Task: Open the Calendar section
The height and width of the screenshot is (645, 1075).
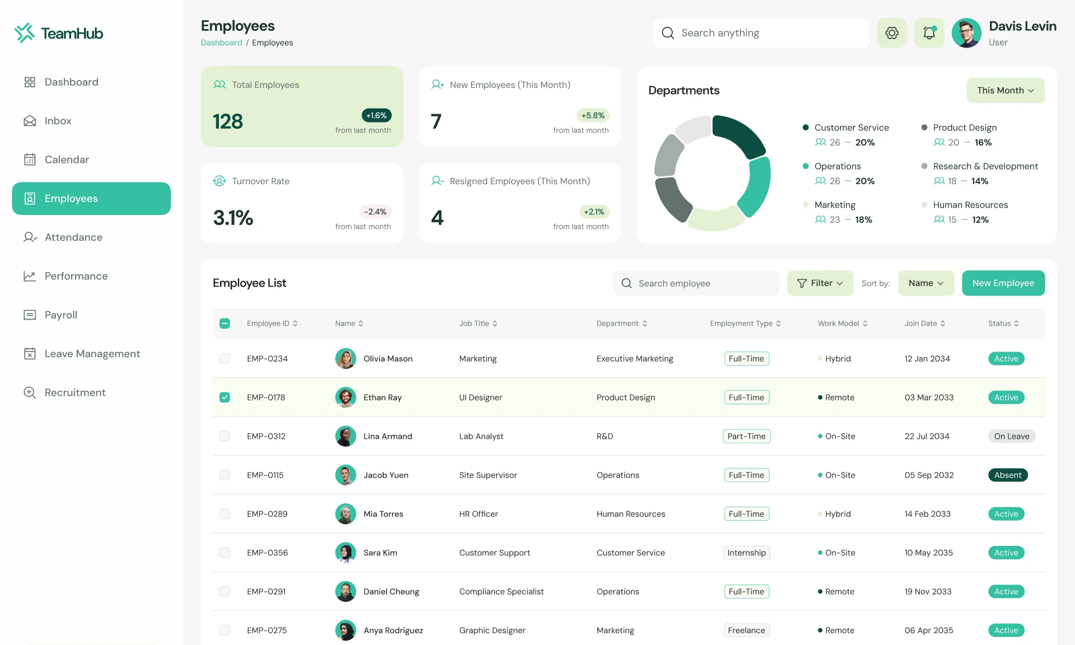Action: (66, 160)
